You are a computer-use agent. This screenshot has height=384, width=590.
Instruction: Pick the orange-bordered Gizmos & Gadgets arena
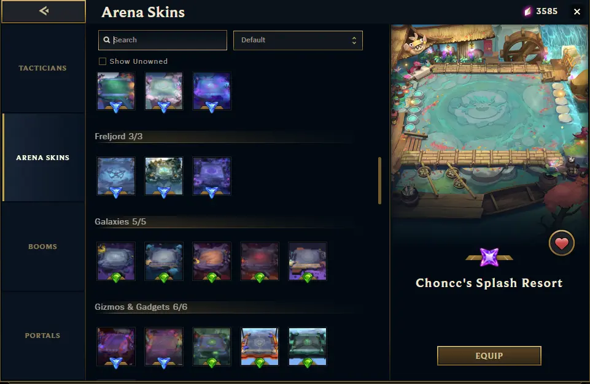tap(260, 347)
